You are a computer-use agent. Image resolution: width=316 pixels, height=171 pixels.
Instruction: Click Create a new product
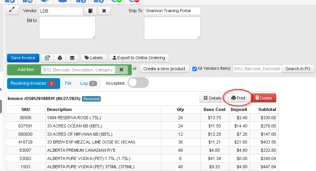coord(164,69)
